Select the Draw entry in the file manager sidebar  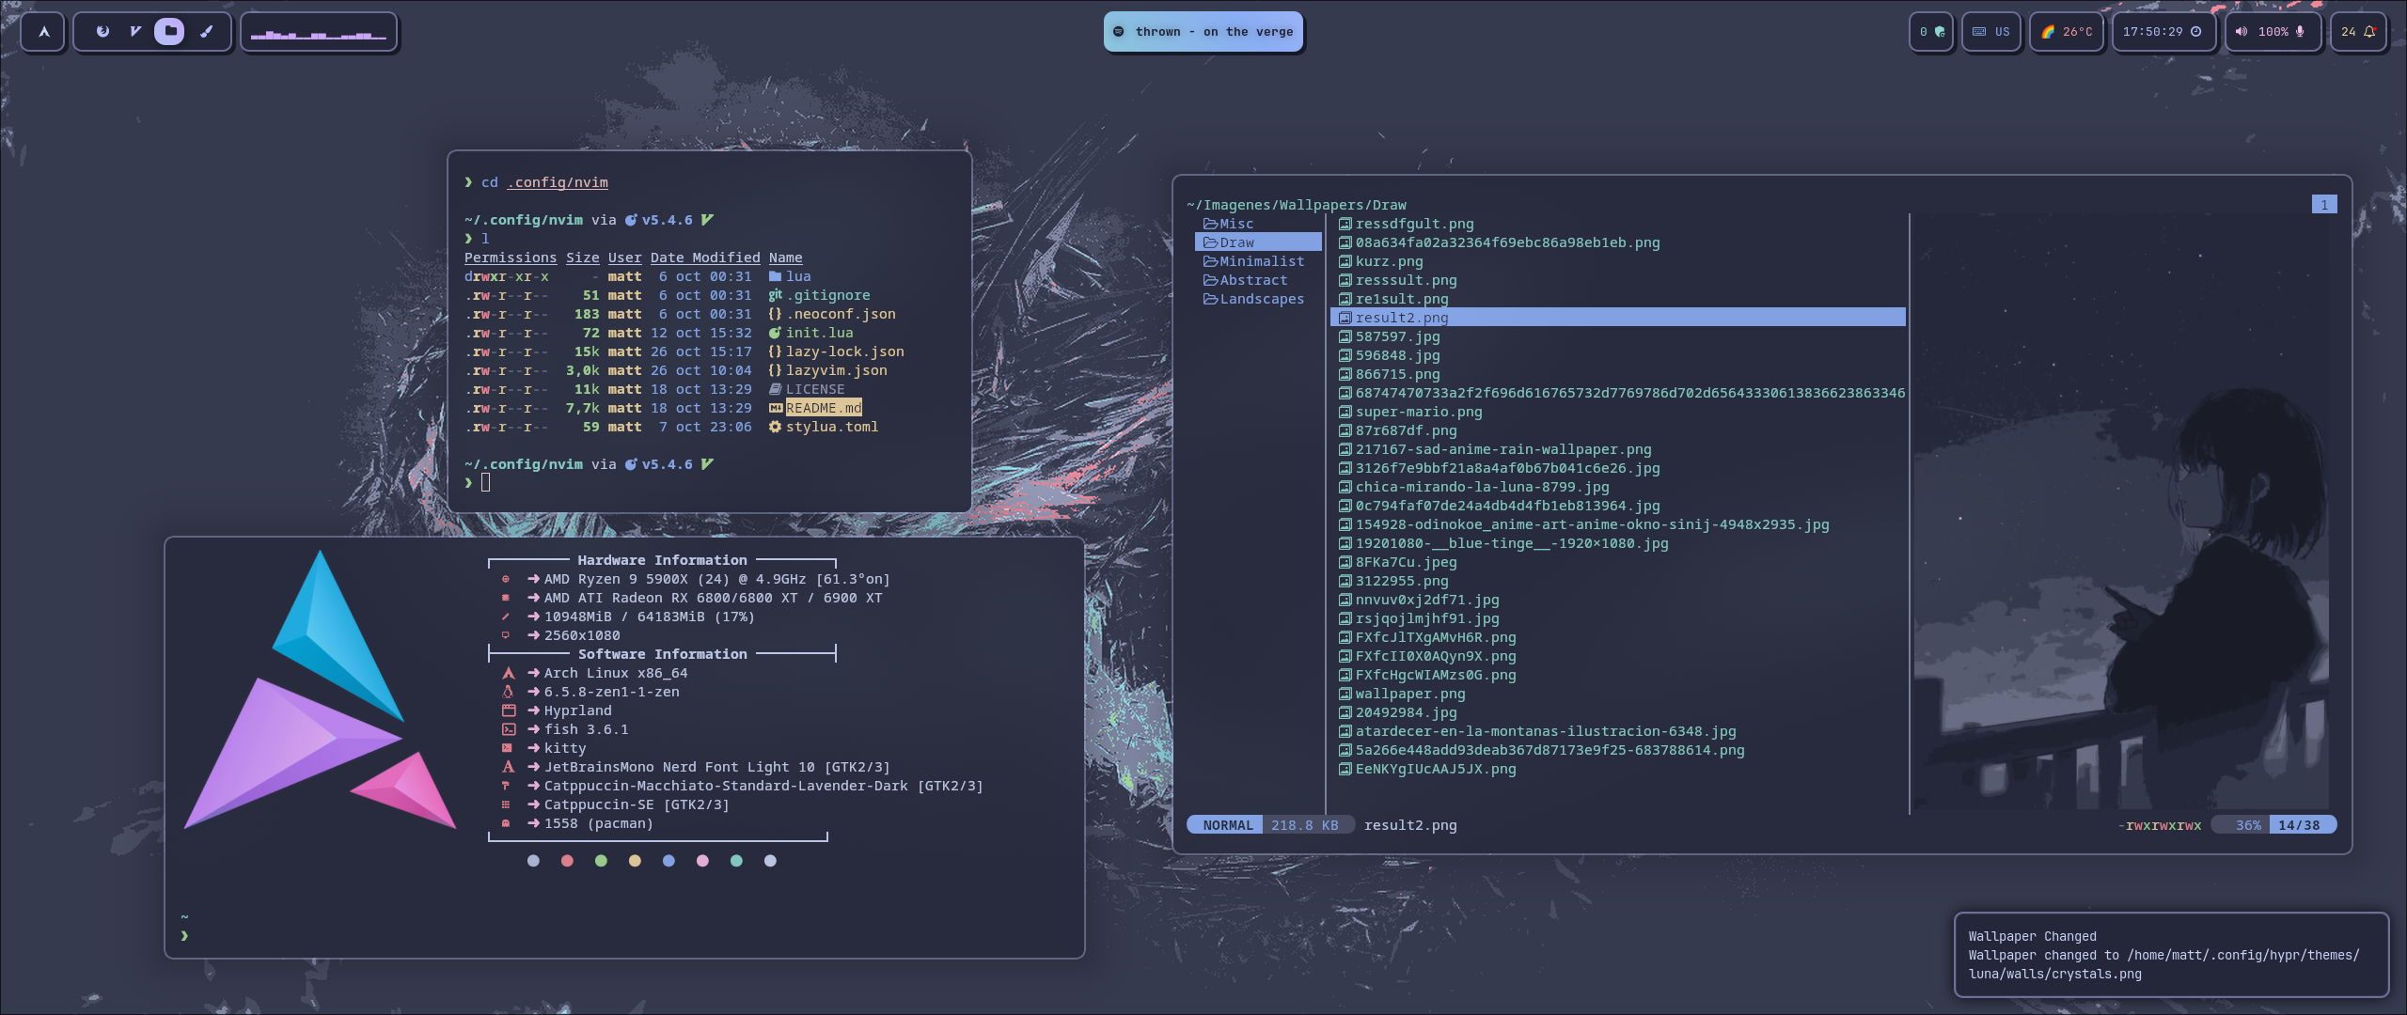pos(1237,242)
